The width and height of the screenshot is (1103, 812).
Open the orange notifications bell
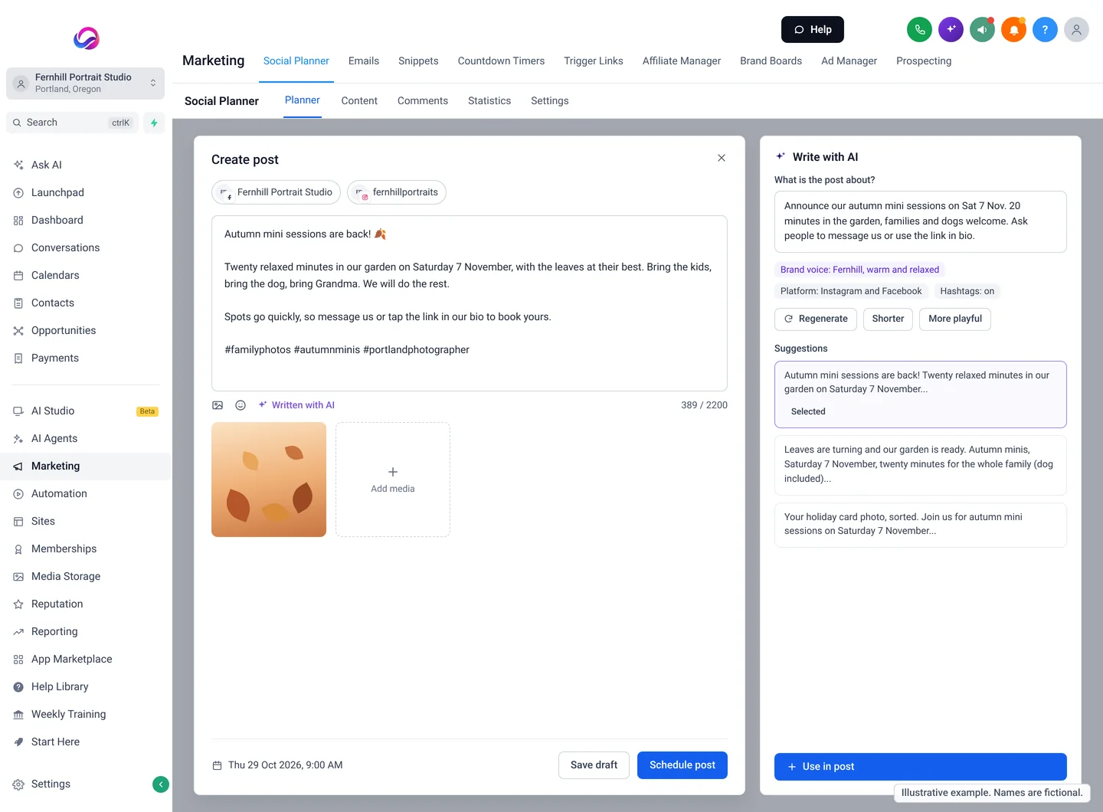[1013, 30]
